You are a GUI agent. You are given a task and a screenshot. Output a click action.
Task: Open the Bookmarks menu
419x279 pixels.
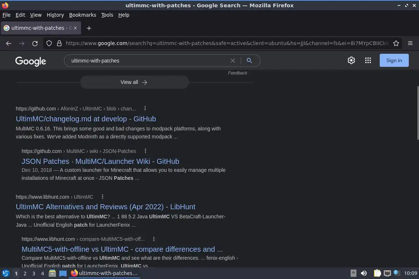pyautogui.click(x=83, y=15)
